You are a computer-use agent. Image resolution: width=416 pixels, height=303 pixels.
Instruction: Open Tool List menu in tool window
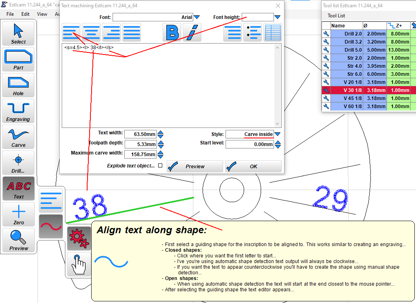336,16
